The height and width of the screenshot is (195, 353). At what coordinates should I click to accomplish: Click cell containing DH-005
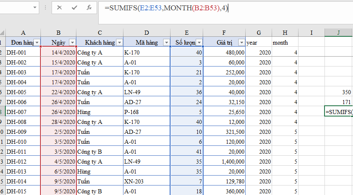pos(23,92)
